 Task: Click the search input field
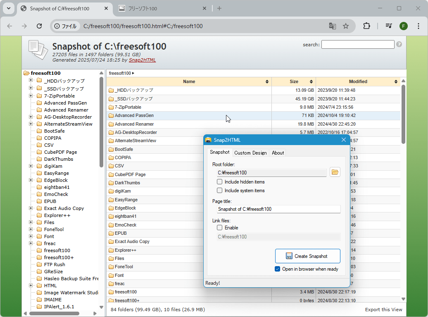click(x=358, y=45)
